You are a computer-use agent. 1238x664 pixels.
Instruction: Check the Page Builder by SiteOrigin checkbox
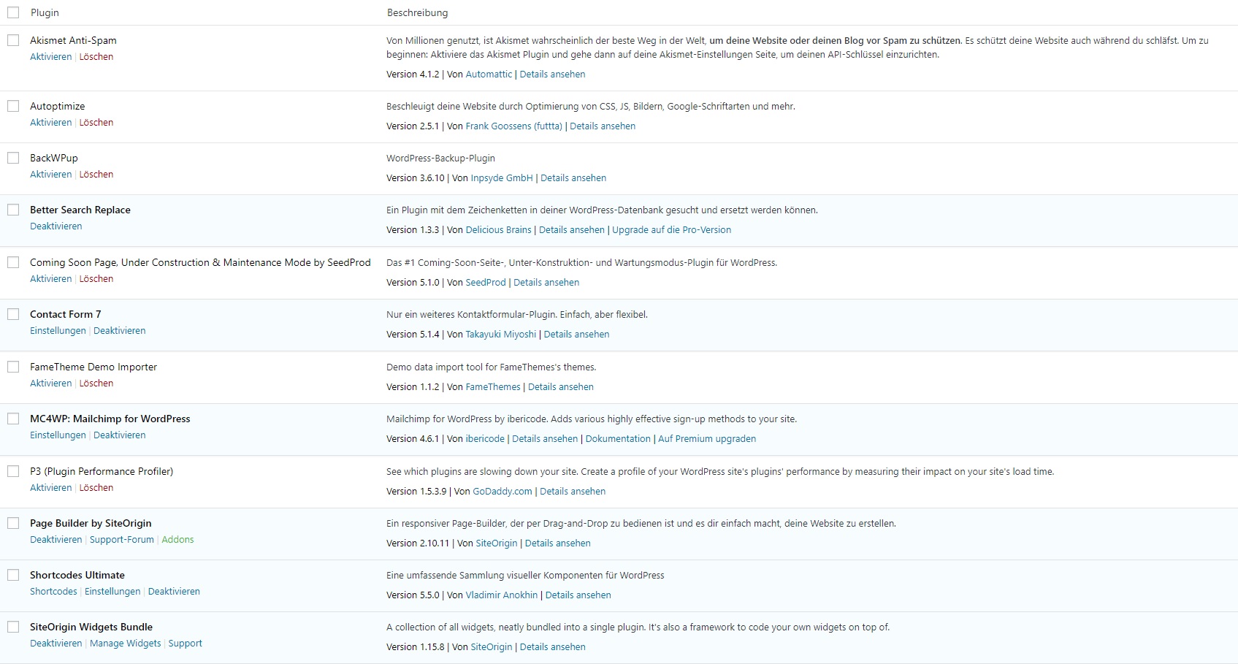13,523
